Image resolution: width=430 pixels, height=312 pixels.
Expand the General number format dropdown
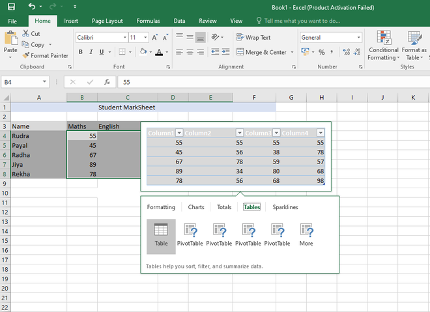pos(358,38)
